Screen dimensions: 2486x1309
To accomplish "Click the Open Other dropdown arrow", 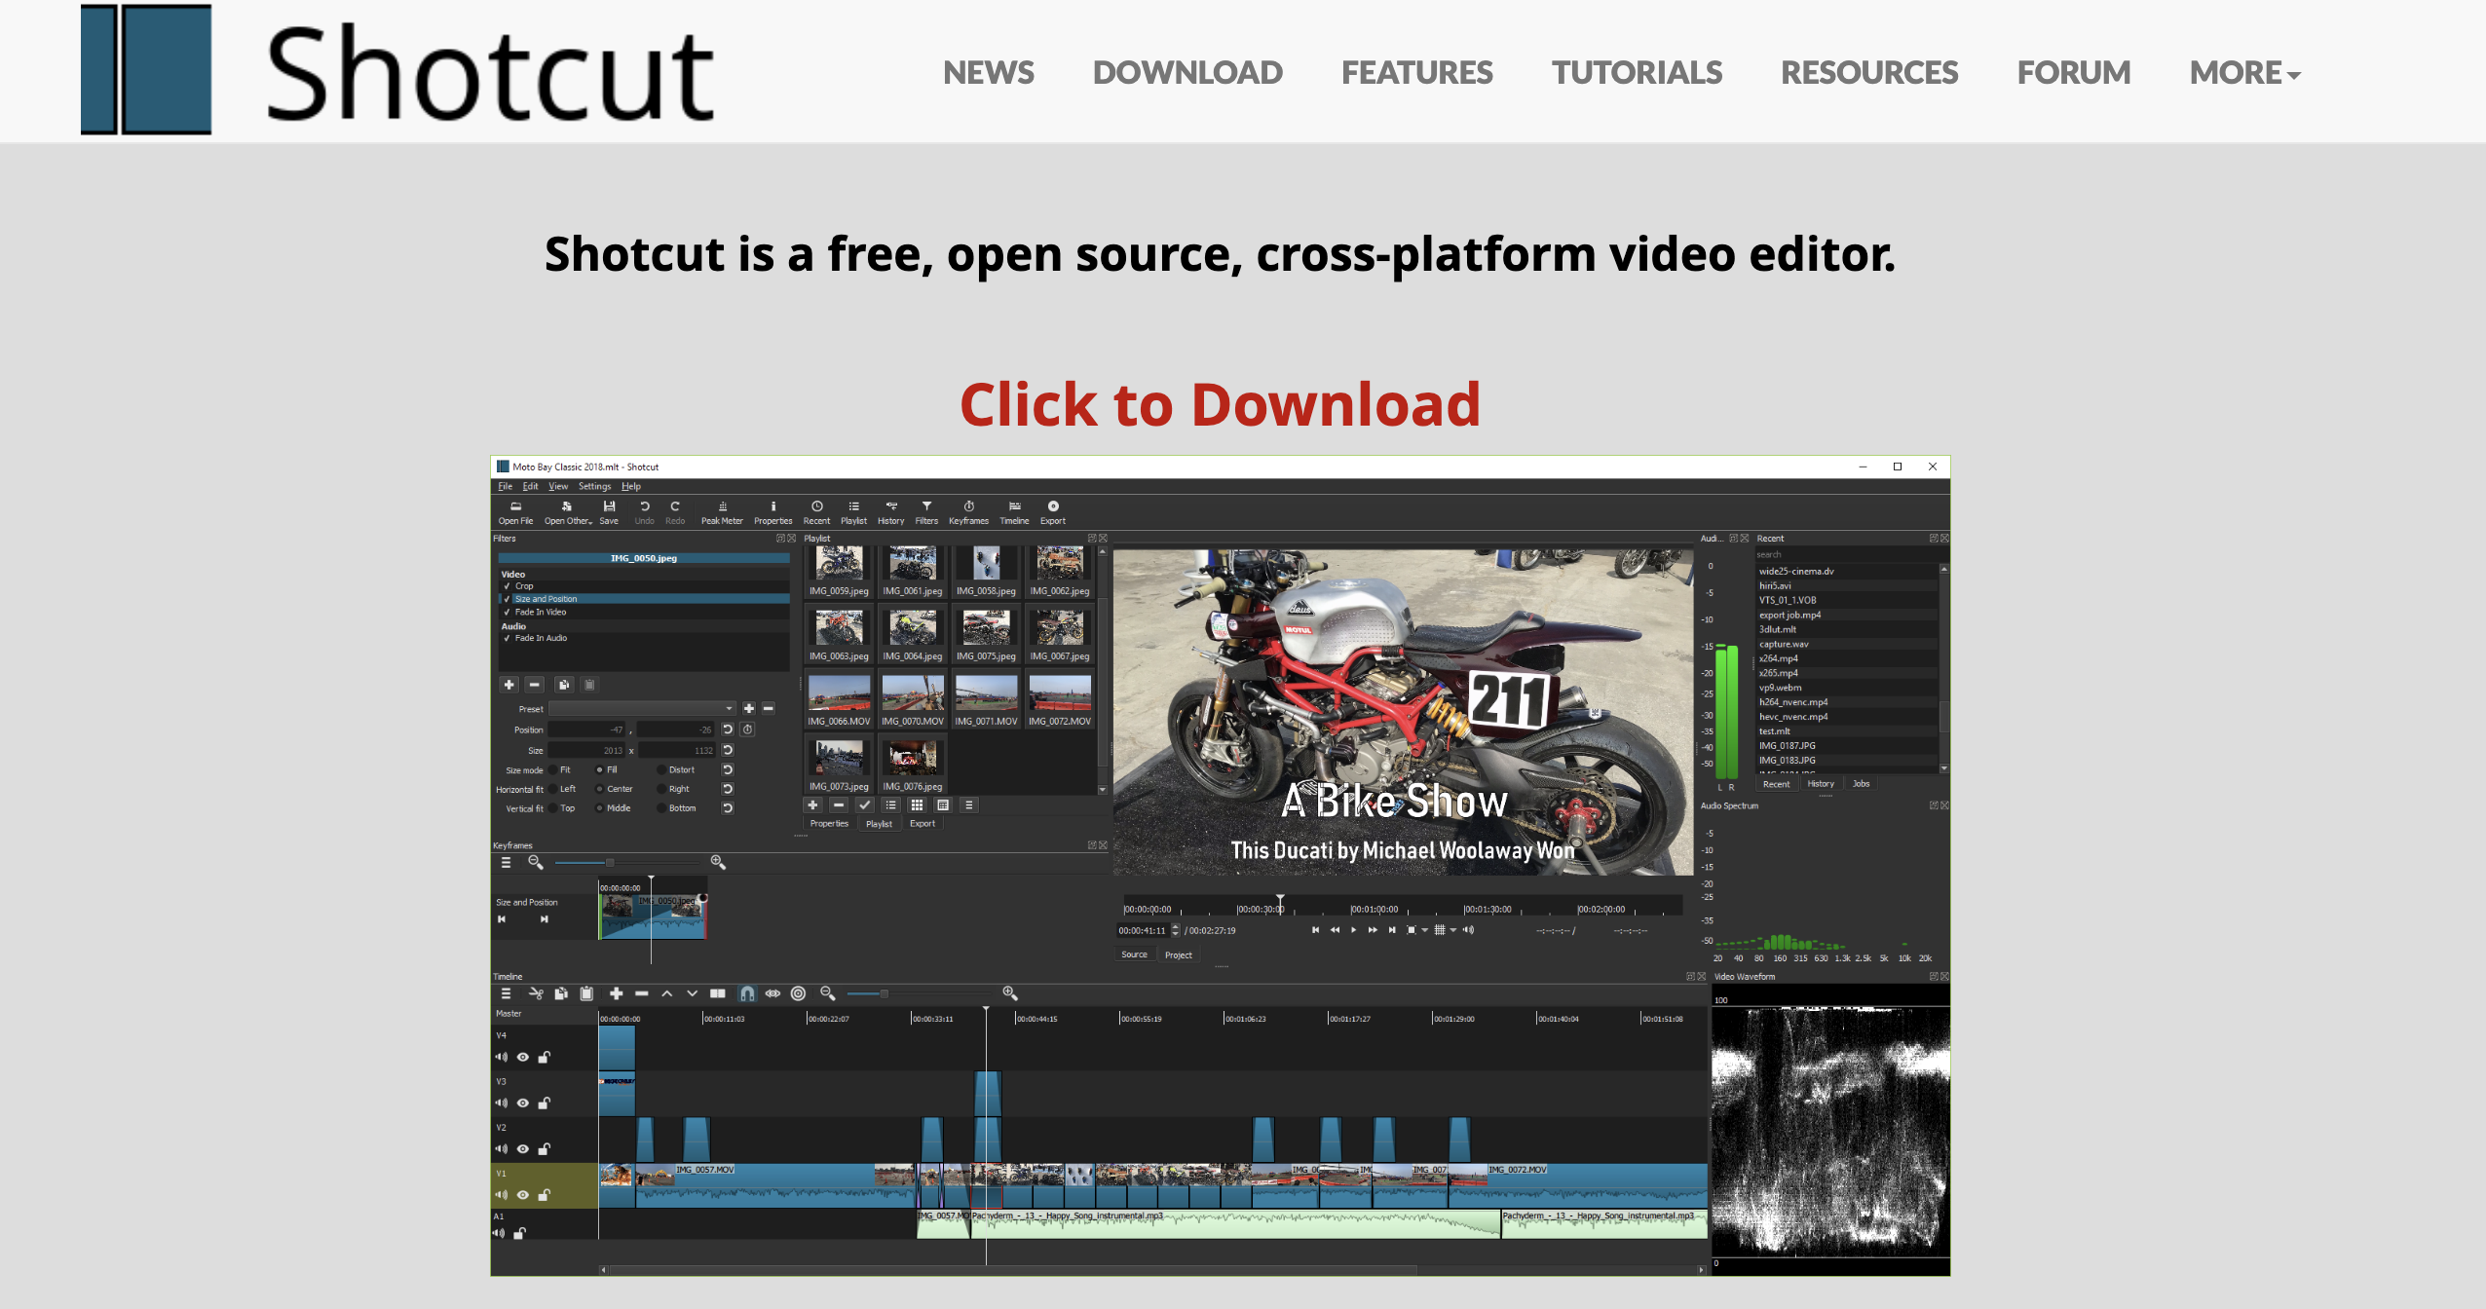I will [x=590, y=522].
